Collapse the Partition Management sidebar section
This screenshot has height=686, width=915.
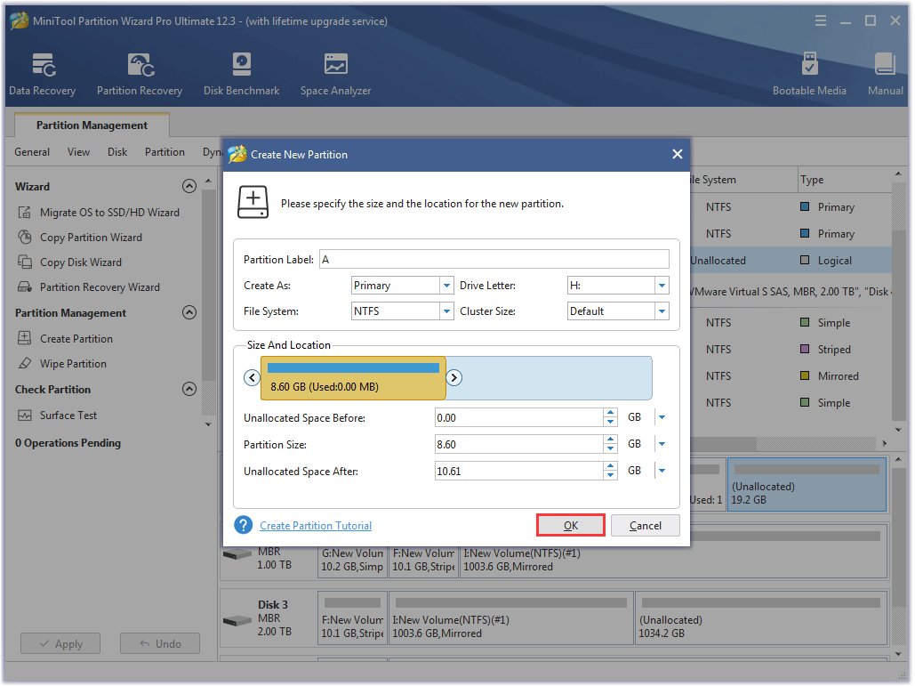pyautogui.click(x=189, y=313)
